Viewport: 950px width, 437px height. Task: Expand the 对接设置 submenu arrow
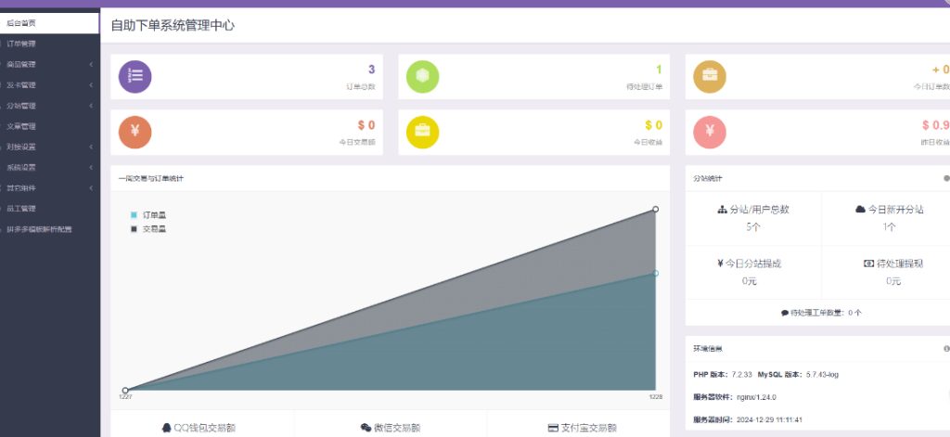click(91, 147)
